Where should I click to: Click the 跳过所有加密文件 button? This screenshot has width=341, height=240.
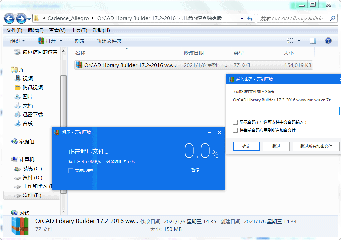[316, 146]
